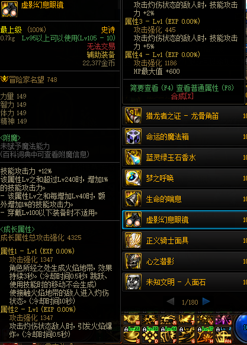247x345 pixels.
Task: Click the 生命的喘息 bell icon
Action: coord(133,199)
